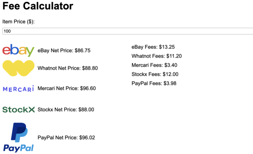The width and height of the screenshot is (253, 154).
Task: Focus the Item Price input field
Action: [x=127, y=31]
